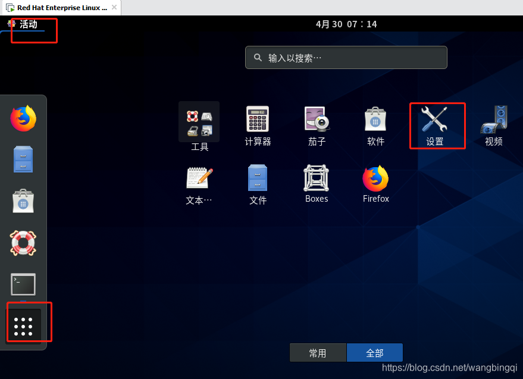The height and width of the screenshot is (379, 523).
Task: Click the 输入以搜索 search field
Action: pyautogui.click(x=346, y=58)
